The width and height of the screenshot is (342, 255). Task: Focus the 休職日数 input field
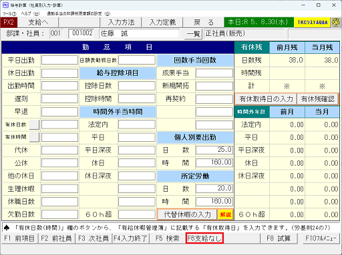point(59,202)
